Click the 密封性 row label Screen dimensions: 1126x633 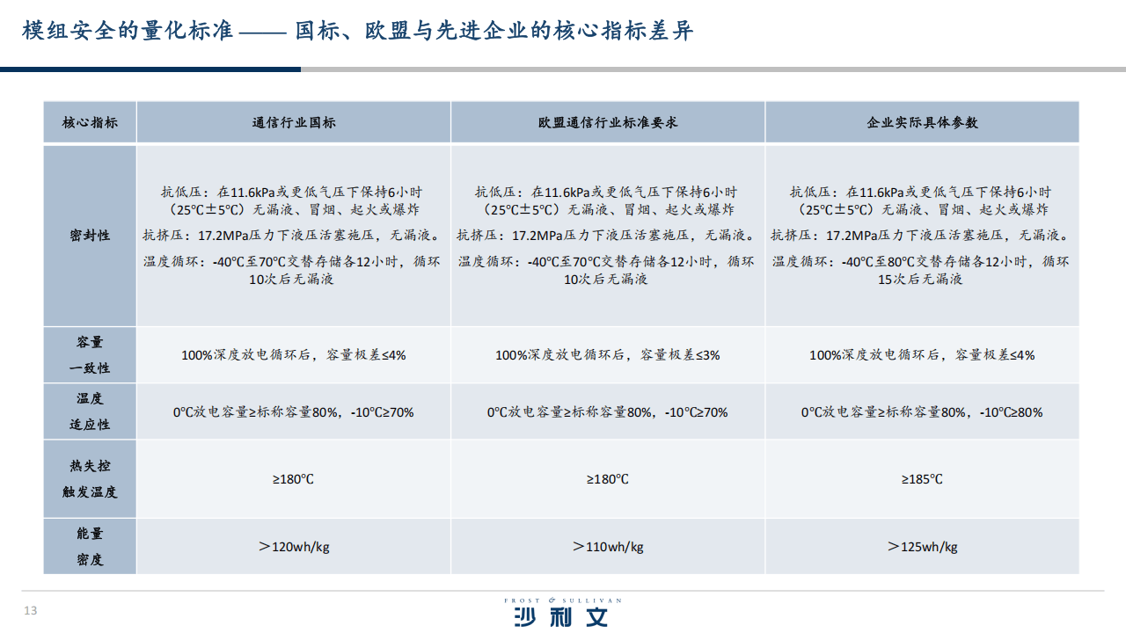click(x=90, y=235)
